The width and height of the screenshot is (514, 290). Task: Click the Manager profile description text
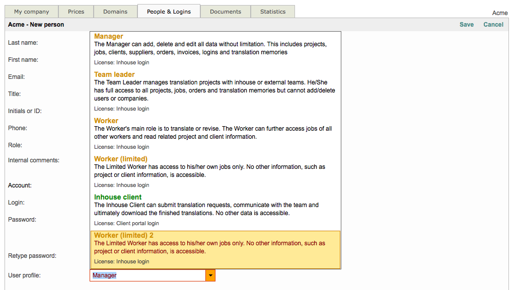[x=210, y=48]
